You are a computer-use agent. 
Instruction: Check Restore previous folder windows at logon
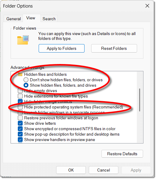[x=20, y=118]
